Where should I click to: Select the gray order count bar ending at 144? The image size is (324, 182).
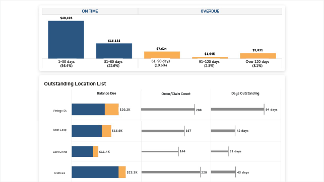[x=160, y=151]
